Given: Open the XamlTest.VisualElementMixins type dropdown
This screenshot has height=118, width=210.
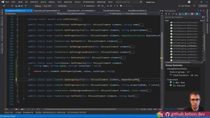Looking at the screenshot, I should (x=83, y=14).
